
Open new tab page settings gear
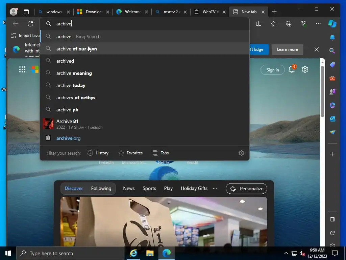coord(305,69)
